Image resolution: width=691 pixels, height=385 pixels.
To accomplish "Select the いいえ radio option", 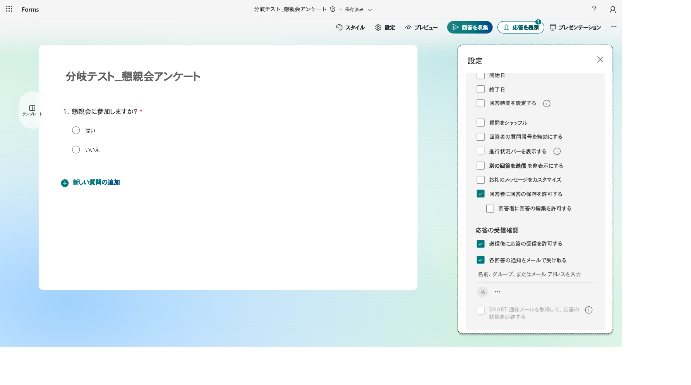I will pos(76,150).
